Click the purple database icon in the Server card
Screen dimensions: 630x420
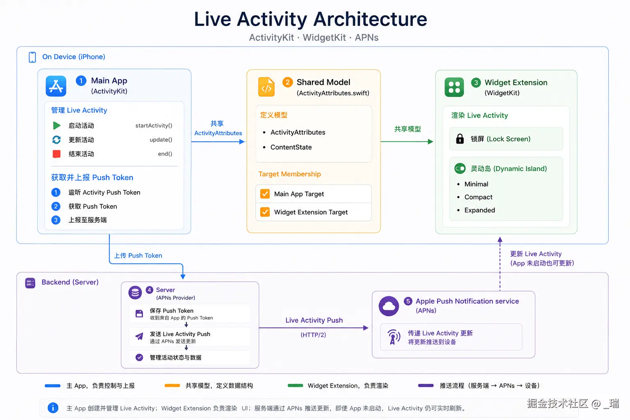click(x=135, y=293)
